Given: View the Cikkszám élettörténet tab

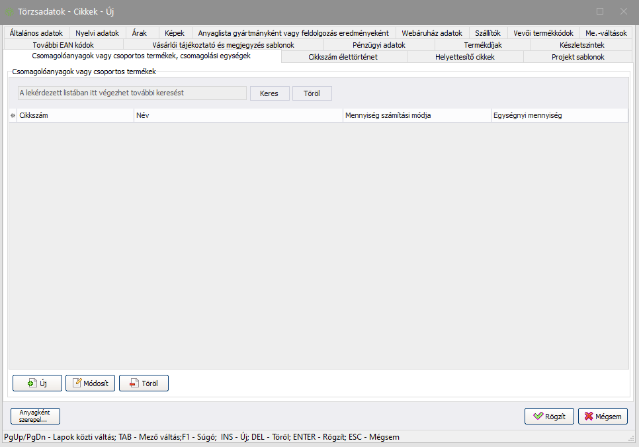Looking at the screenshot, I should click(343, 58).
